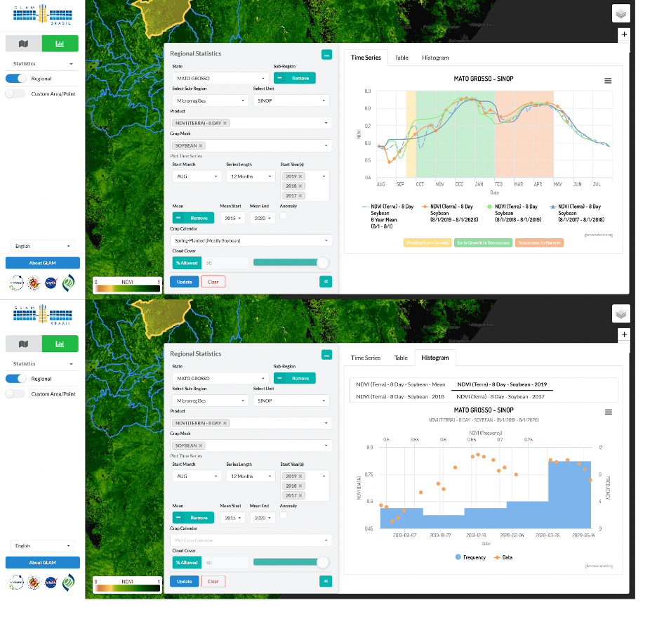Open the hamburger menu on the time series chart
The width and height of the screenshot is (657, 624).
pos(608,81)
